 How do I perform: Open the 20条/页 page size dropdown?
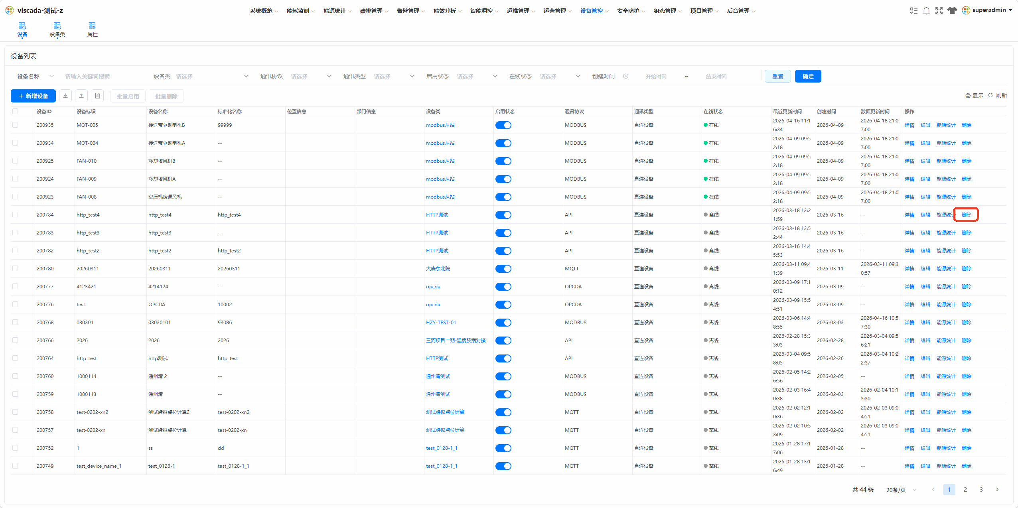(901, 490)
